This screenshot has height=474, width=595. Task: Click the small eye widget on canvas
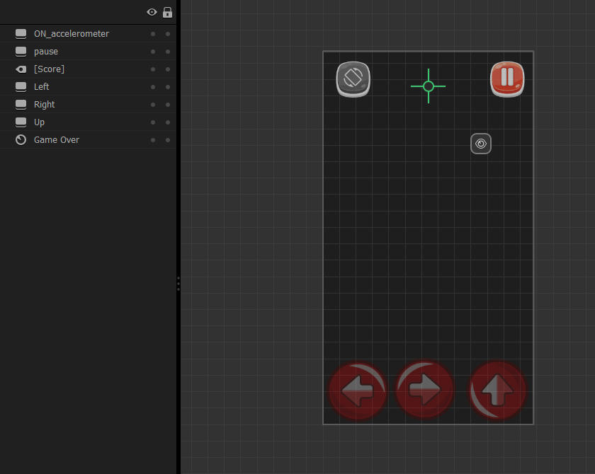[481, 144]
